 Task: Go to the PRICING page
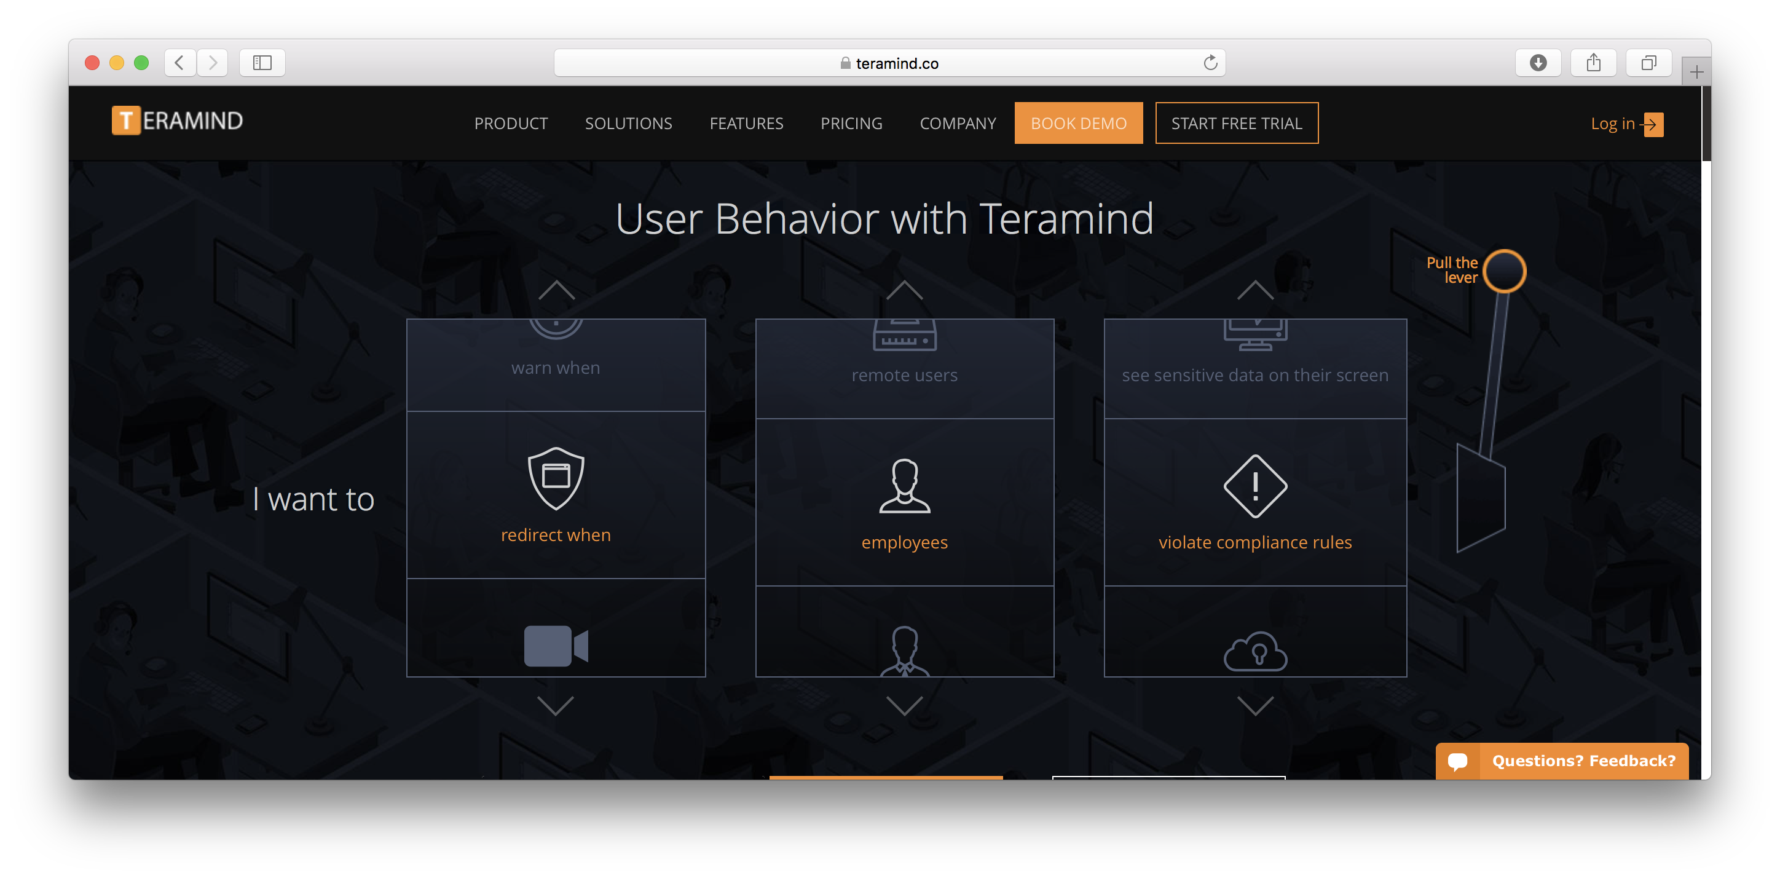[851, 123]
